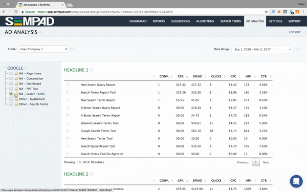
Task: Click the Other – Search Terms folder icon
Action: tap(16, 104)
